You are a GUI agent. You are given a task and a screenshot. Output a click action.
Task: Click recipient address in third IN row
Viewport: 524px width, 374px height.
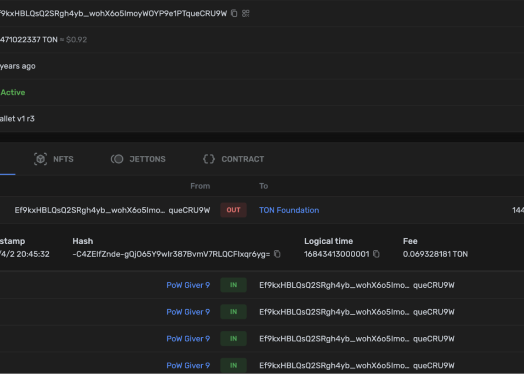tap(357, 339)
